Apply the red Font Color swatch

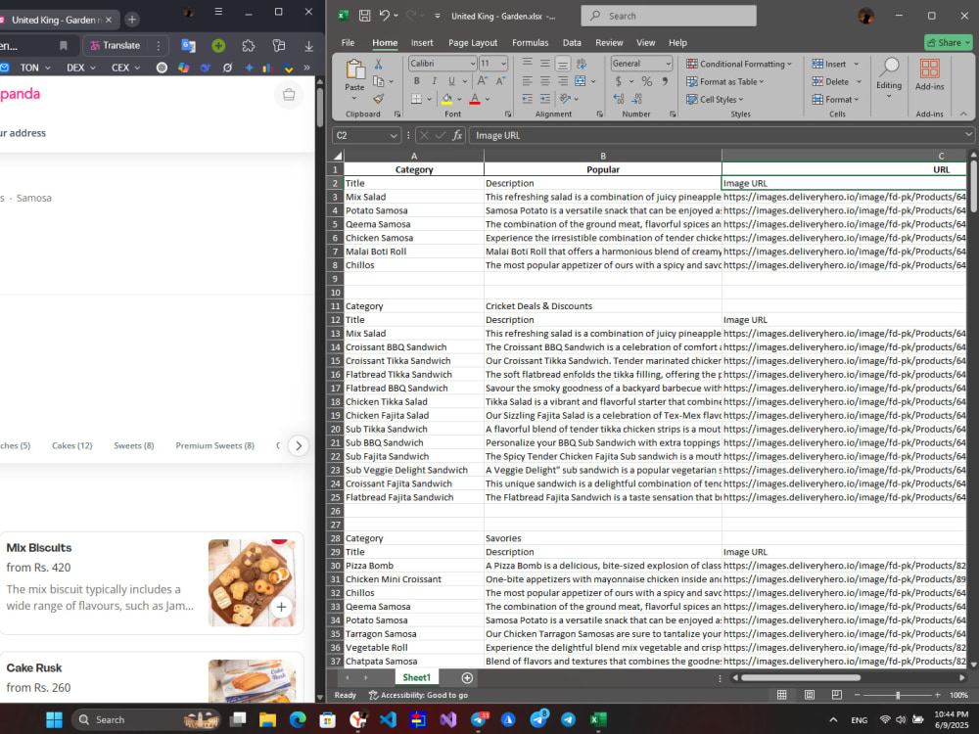[475, 99]
